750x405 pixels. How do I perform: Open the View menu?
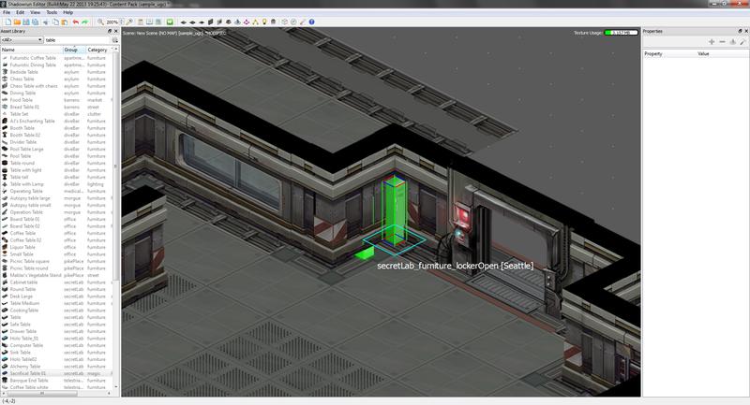tap(36, 12)
